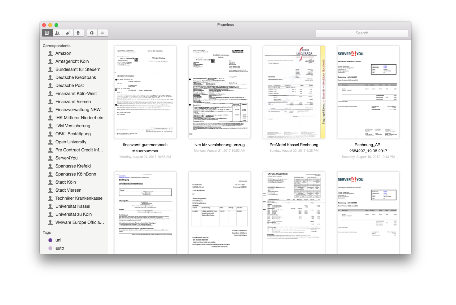This screenshot has height=305, width=456.
Task: Select Sparkasse Krefeld
Action: (74, 166)
